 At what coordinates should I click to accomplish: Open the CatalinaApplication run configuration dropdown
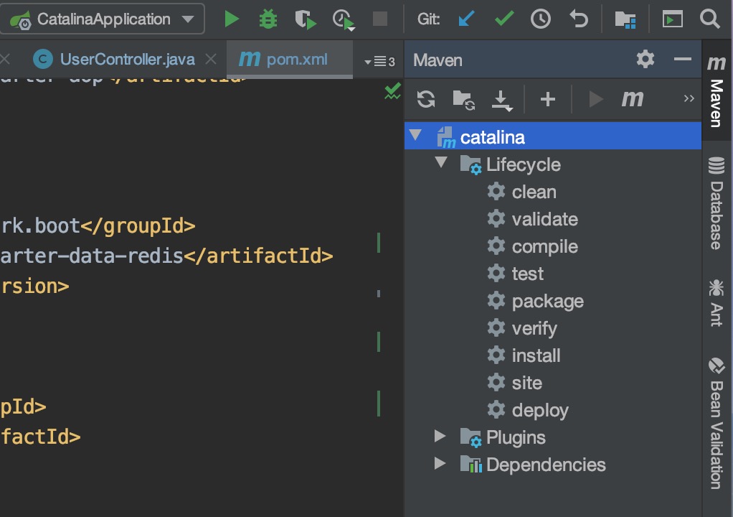[x=102, y=19]
